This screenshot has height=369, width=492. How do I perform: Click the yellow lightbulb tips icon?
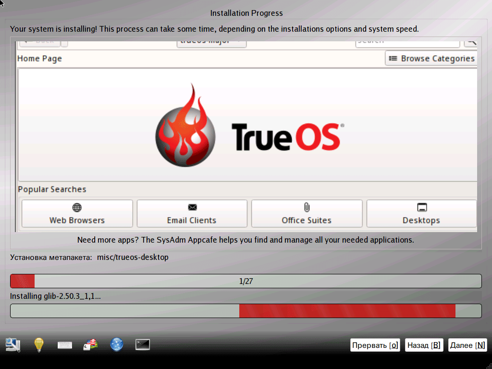(38, 345)
